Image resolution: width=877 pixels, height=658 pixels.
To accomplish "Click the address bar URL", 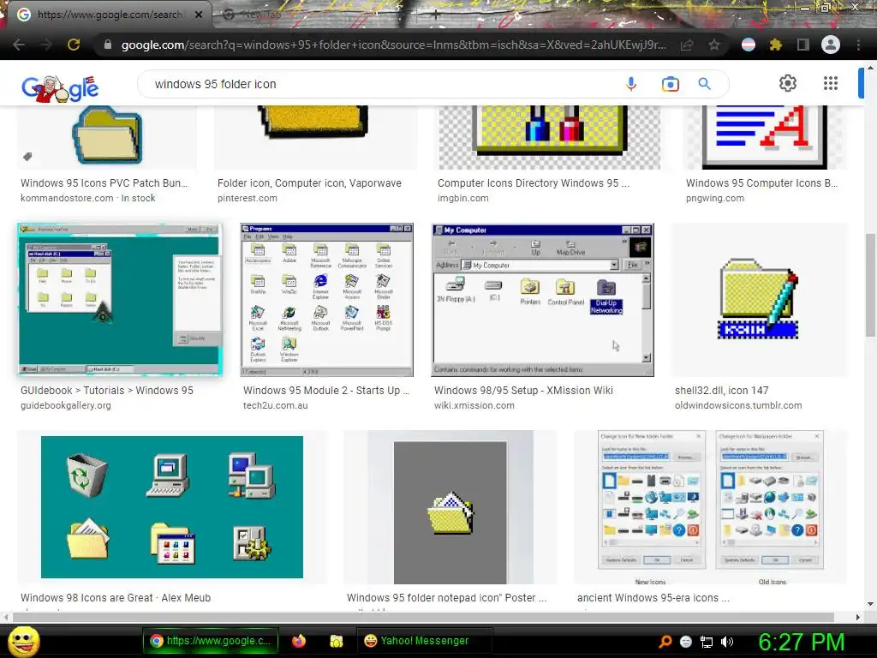I will coord(394,45).
